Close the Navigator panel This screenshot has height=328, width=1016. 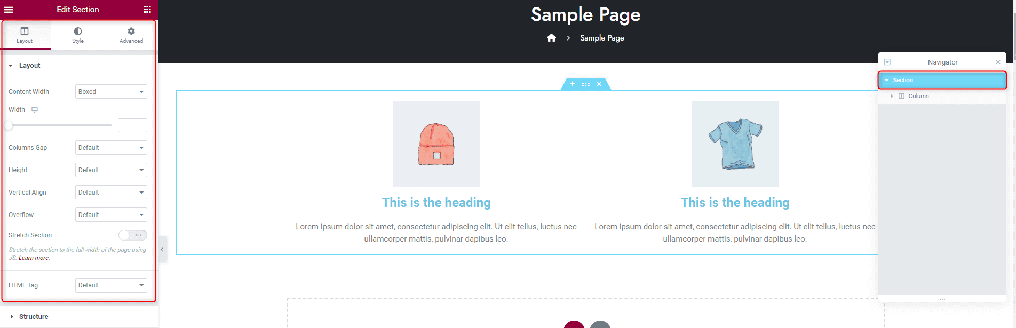998,62
